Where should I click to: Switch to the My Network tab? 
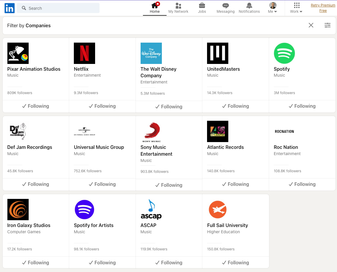pyautogui.click(x=178, y=8)
